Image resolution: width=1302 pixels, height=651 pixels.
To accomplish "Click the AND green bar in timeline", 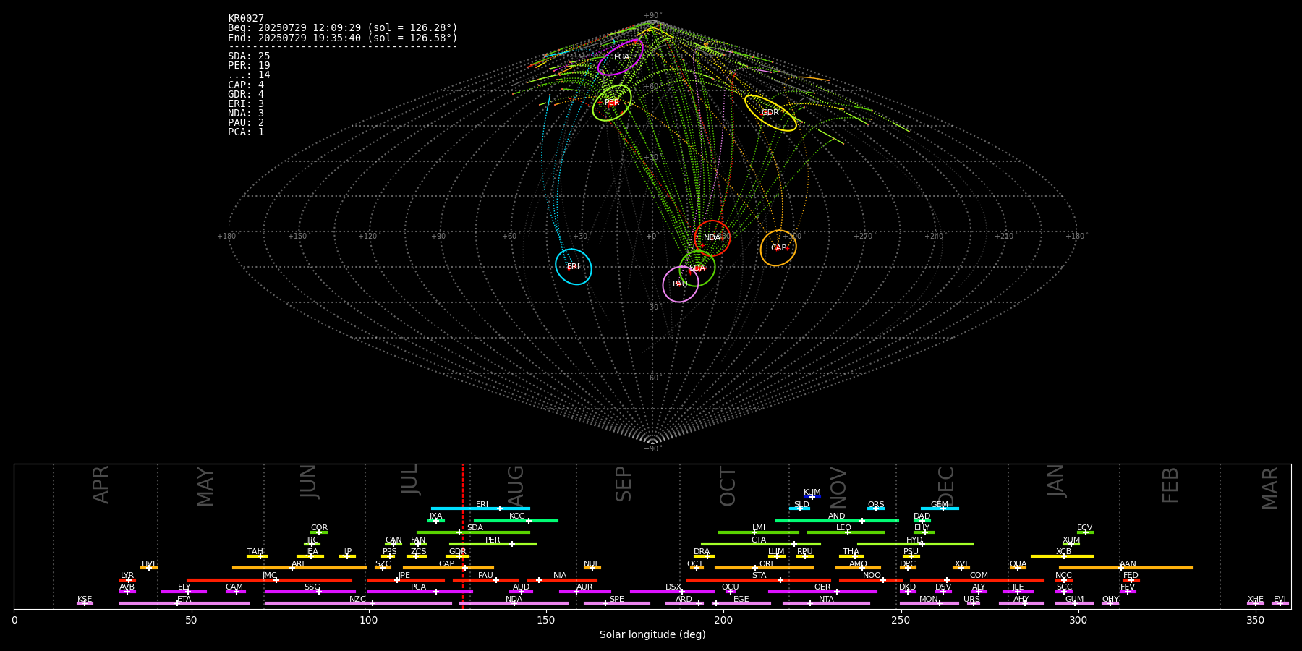I will pos(837,521).
